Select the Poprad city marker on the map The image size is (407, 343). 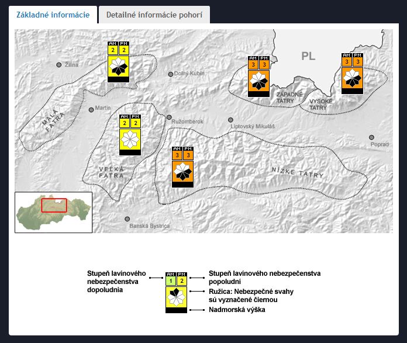pos(371,137)
